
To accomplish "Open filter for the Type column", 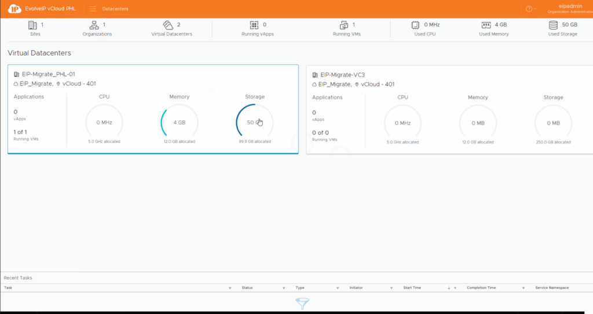I will pyautogui.click(x=338, y=288).
